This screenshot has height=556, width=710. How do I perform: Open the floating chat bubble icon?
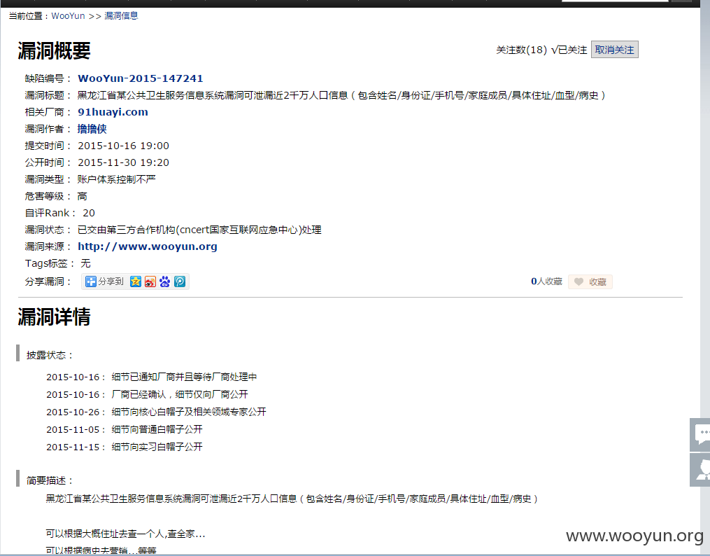point(701,435)
